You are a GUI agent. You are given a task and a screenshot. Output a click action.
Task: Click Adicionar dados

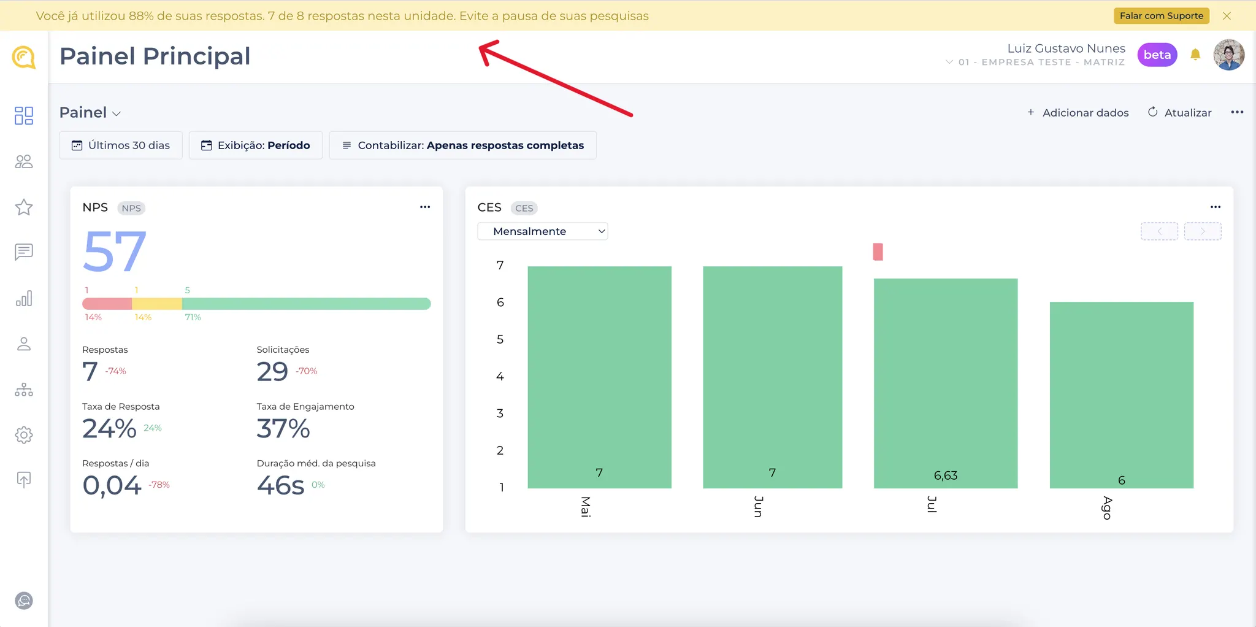(x=1078, y=113)
